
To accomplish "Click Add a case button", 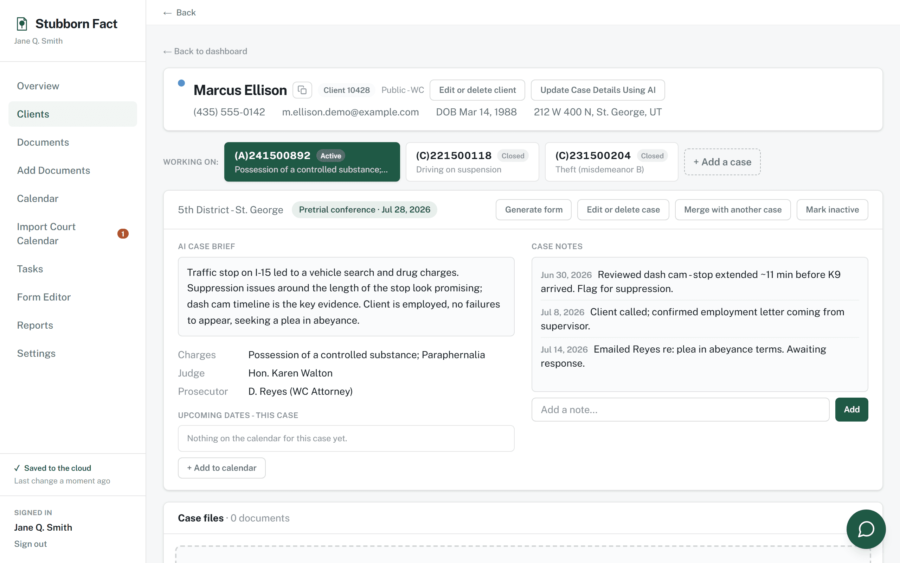I will point(722,162).
